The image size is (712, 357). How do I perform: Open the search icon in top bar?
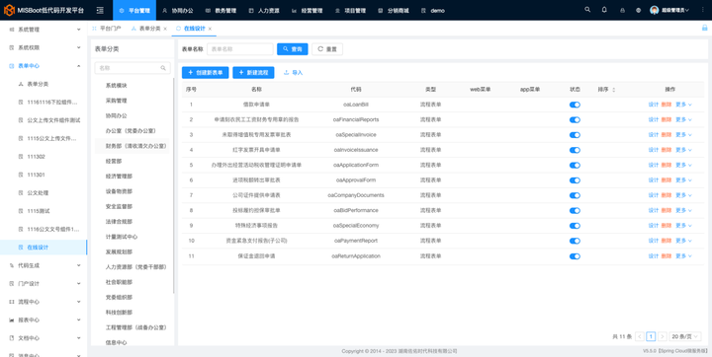[x=587, y=10]
